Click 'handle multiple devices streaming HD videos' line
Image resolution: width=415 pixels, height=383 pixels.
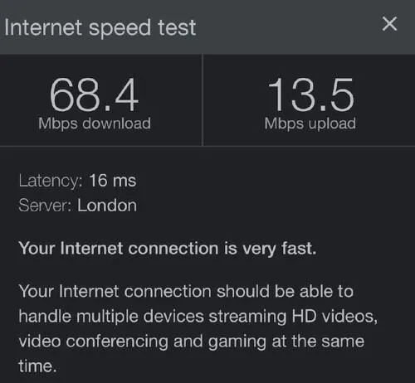[198, 317]
